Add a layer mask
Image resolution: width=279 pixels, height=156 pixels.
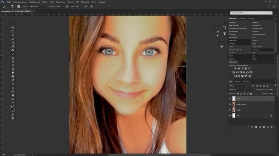tap(256, 127)
